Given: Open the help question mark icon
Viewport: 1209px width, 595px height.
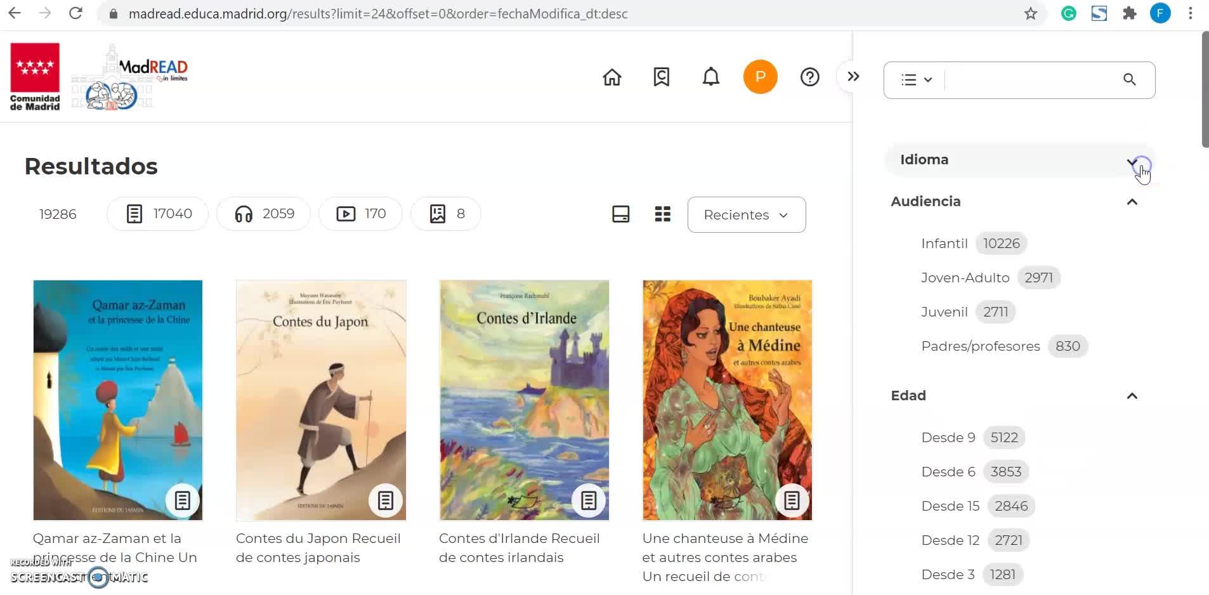Looking at the screenshot, I should (809, 77).
